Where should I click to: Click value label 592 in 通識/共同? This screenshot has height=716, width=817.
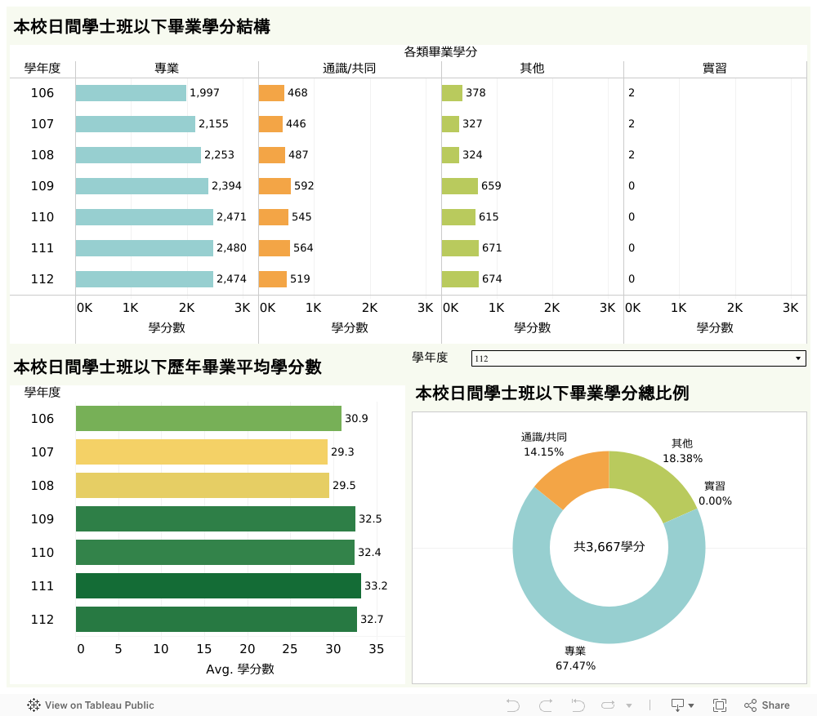(x=304, y=186)
